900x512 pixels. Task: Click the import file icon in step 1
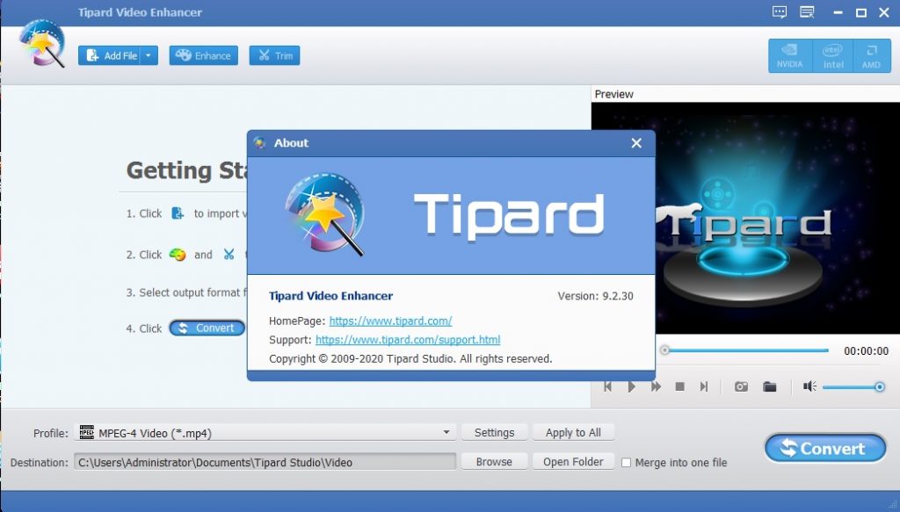(x=178, y=213)
